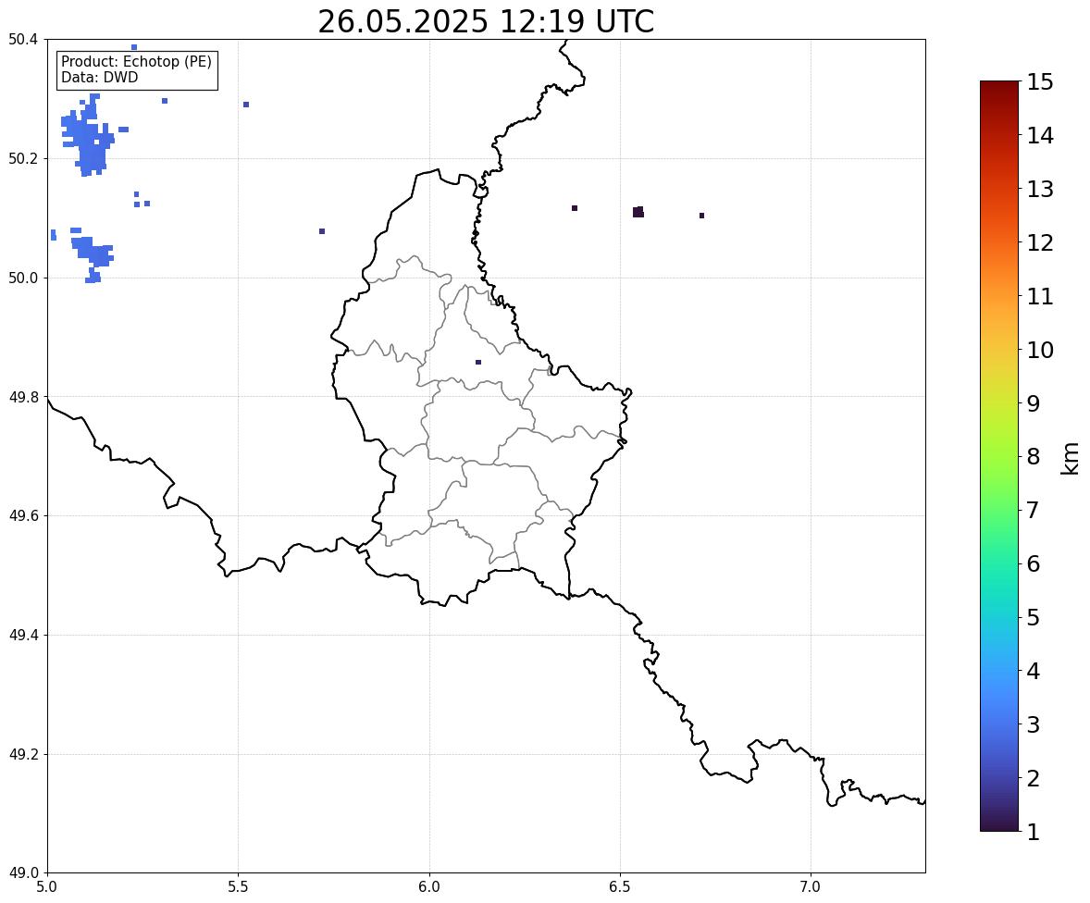The height and width of the screenshot is (903, 1090).
Task: Click the blue echo cluster just above 50.0 latitude
Action: [91, 254]
